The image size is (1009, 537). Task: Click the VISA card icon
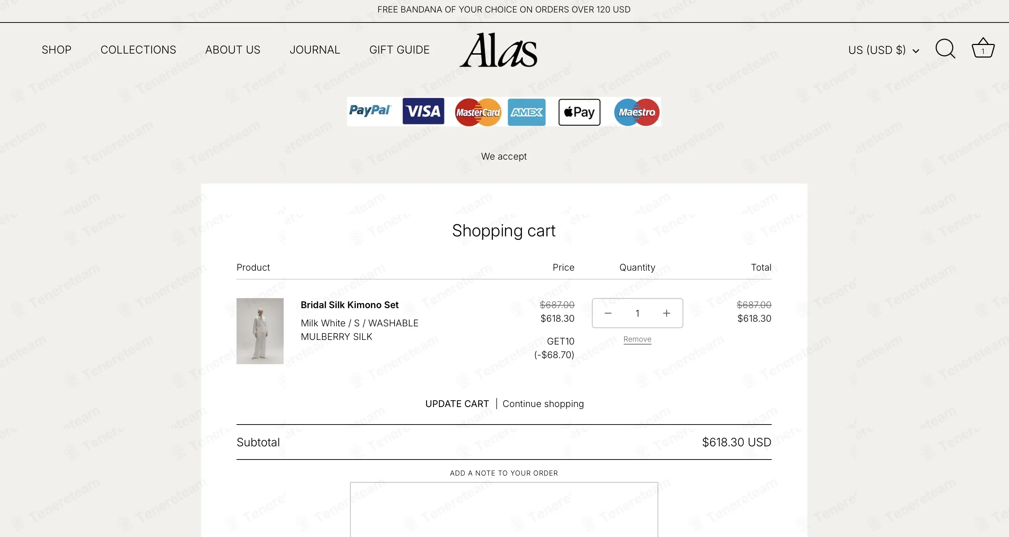coord(423,111)
